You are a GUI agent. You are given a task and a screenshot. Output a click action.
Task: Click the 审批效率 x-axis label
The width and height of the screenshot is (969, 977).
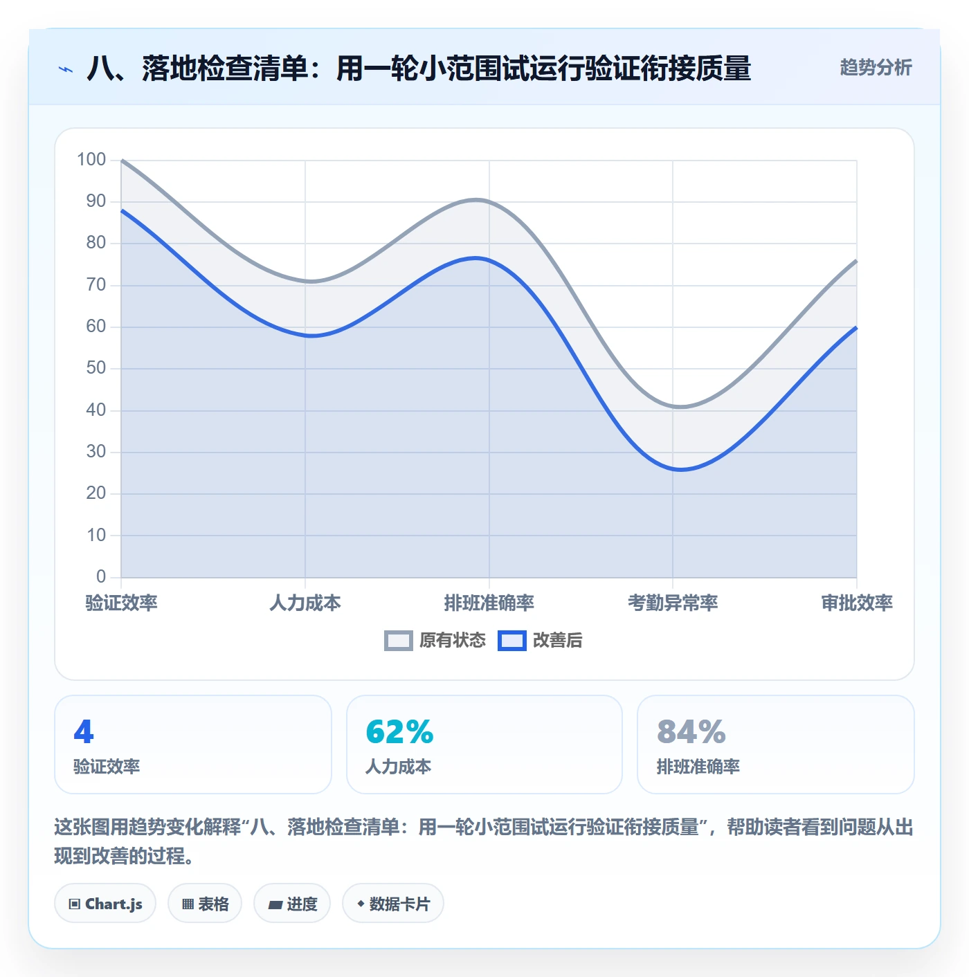(x=857, y=603)
